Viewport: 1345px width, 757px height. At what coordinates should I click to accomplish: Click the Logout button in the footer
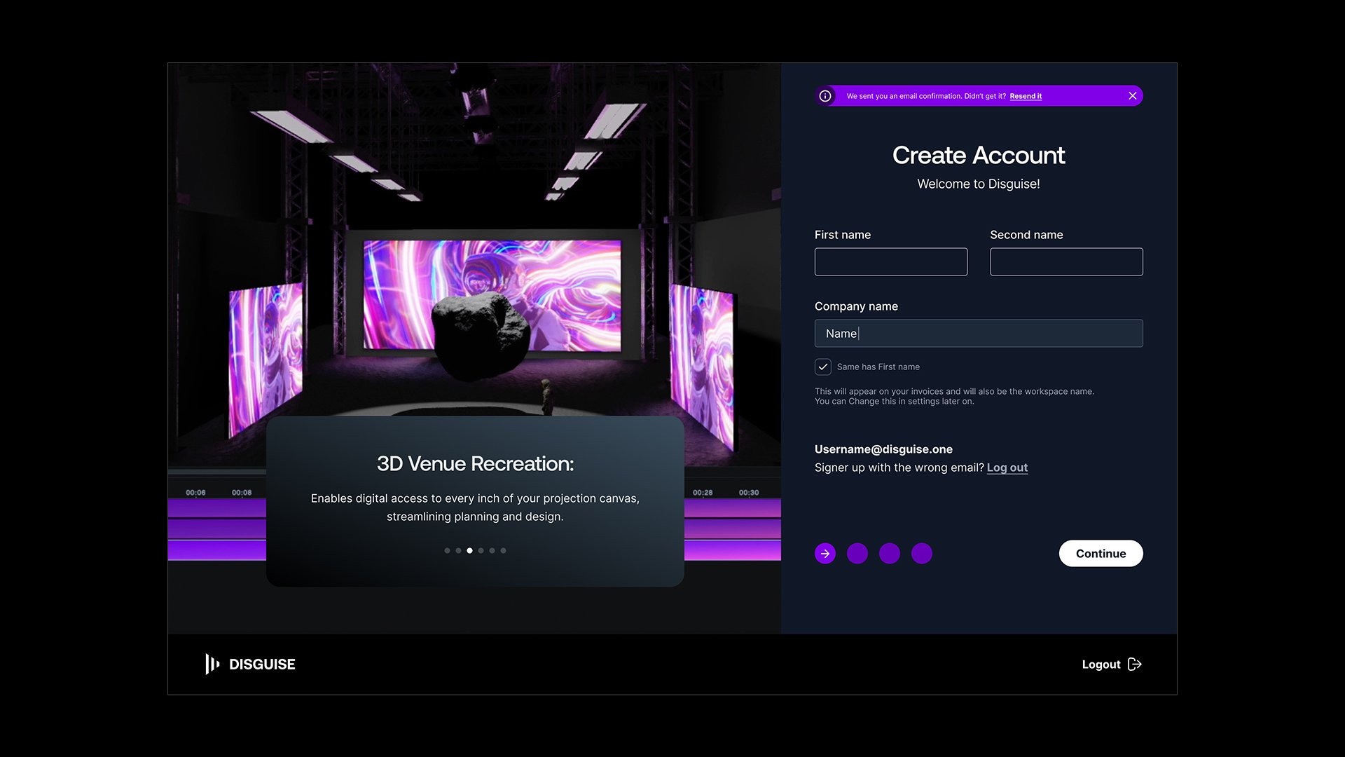click(x=1112, y=664)
